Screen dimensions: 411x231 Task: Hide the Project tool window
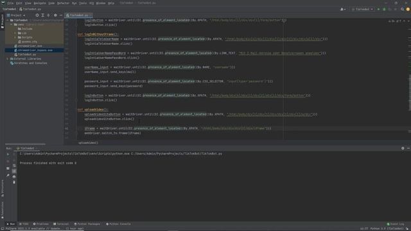pyautogui.click(x=61, y=15)
